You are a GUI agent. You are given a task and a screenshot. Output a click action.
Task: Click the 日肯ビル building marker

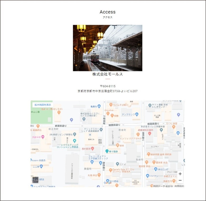90,135
